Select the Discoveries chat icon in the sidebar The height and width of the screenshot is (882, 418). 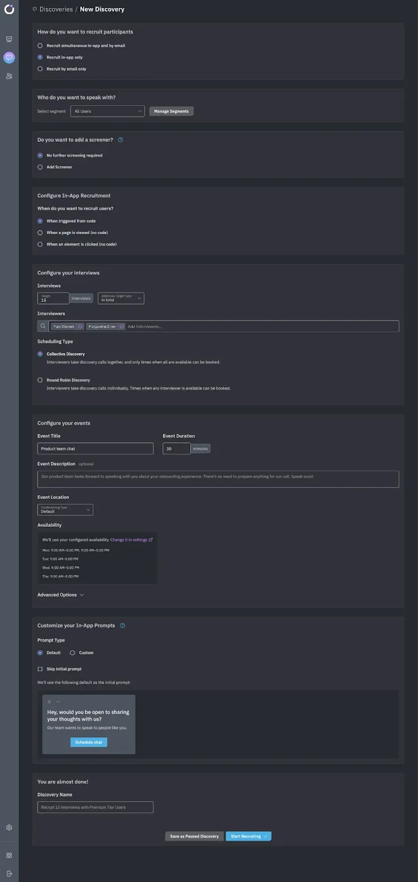tap(9, 57)
